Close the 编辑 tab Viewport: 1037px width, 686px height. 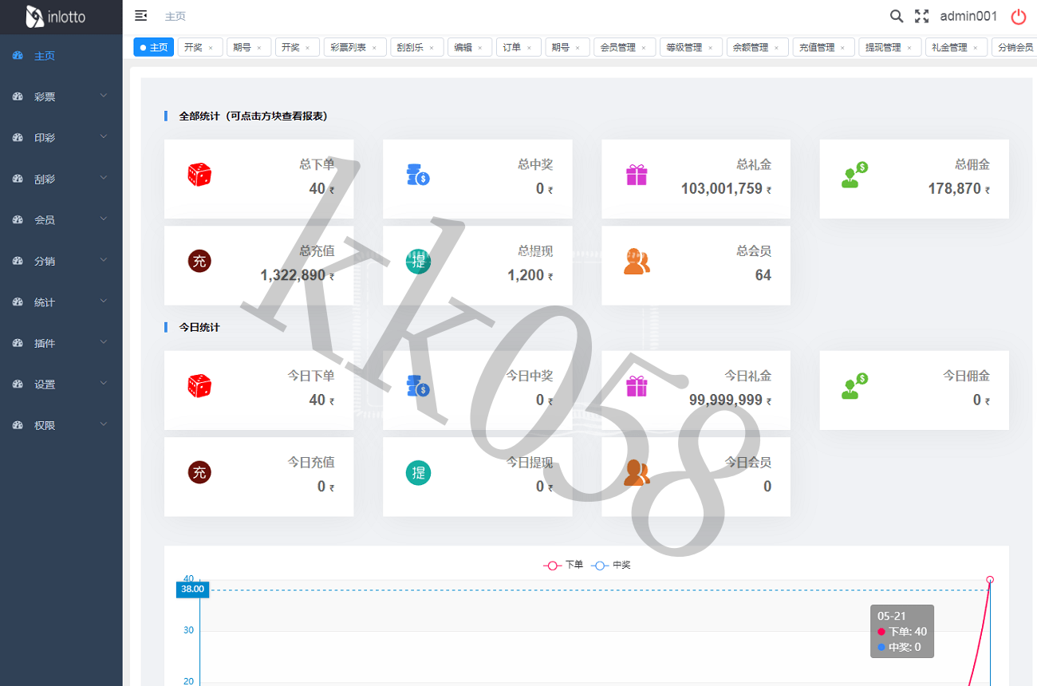480,48
